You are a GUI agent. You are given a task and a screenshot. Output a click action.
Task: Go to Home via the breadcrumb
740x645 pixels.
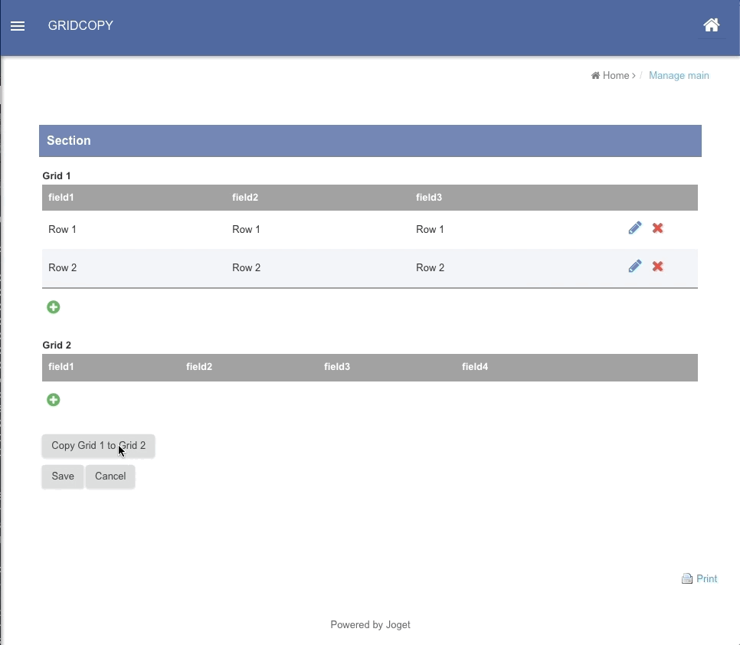pyautogui.click(x=614, y=76)
